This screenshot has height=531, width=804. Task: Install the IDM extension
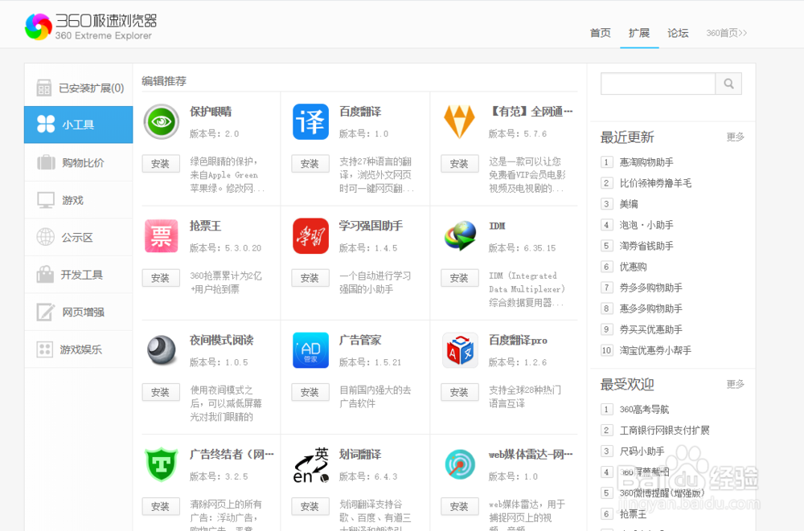coord(460,278)
